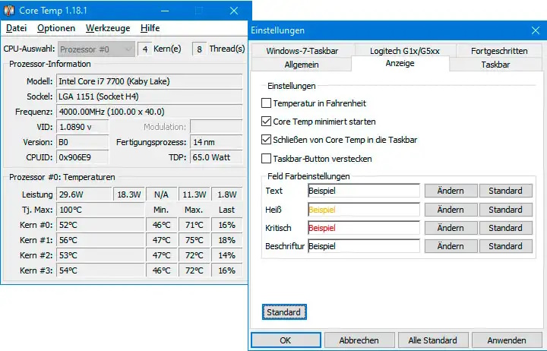Click the Beschriftung Beispiel preview field
This screenshot has width=547, height=351.
pyautogui.click(x=363, y=246)
